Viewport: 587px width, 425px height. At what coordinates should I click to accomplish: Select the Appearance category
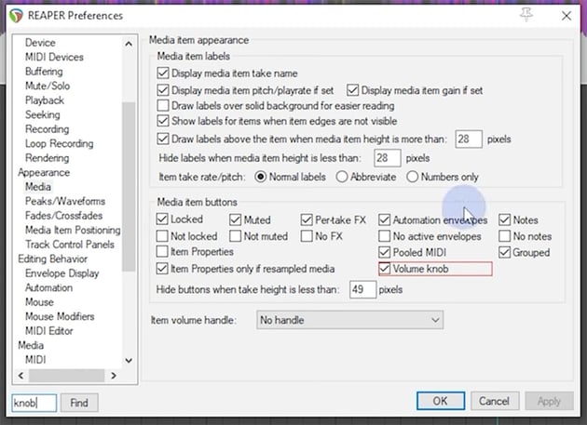(44, 172)
